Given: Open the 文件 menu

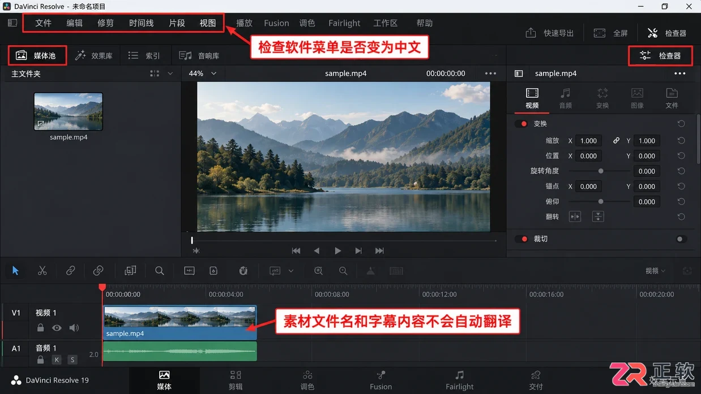Looking at the screenshot, I should click(43, 23).
